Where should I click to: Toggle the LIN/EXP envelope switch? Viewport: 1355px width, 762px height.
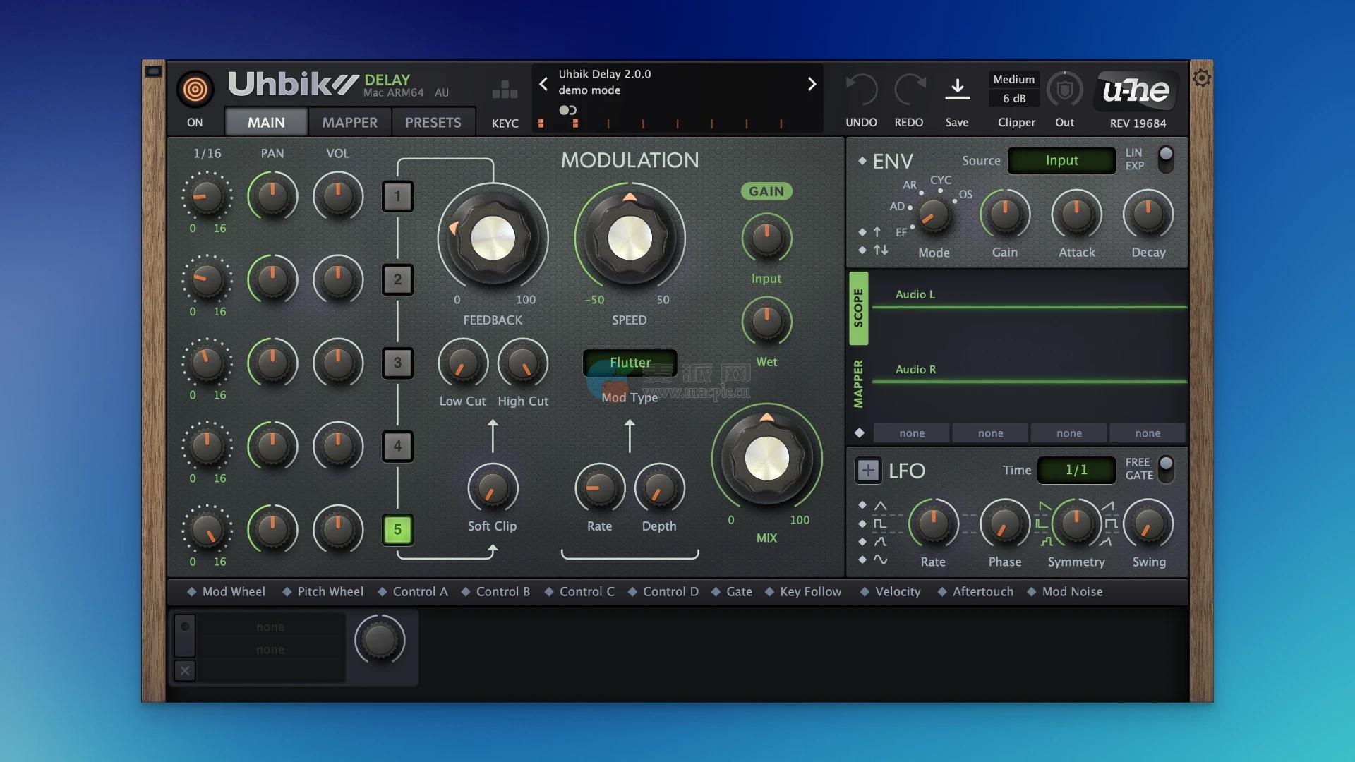click(x=1166, y=159)
